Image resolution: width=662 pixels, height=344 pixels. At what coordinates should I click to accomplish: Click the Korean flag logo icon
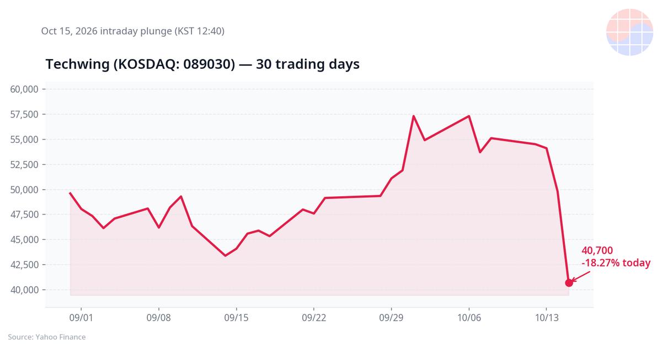(629, 32)
